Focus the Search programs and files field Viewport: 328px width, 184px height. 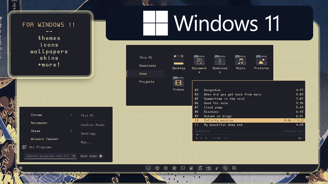(50, 156)
